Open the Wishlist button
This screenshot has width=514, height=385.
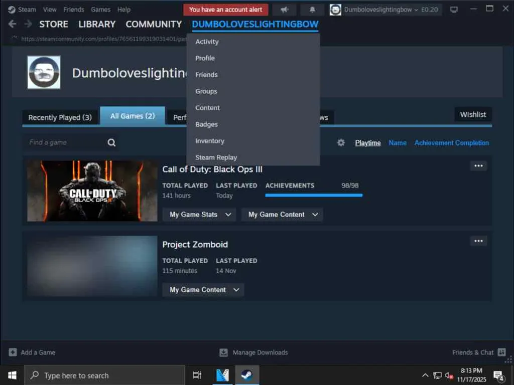pos(473,115)
